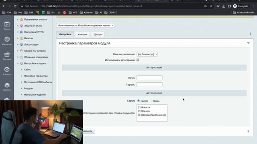This screenshot has width=257, height=144.
Task: Open saved passwords key icon
Action: (206, 6)
